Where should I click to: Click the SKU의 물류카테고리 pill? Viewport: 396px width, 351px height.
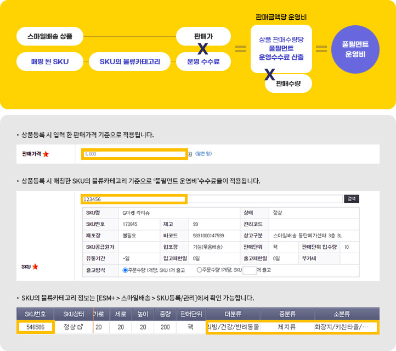click(130, 62)
